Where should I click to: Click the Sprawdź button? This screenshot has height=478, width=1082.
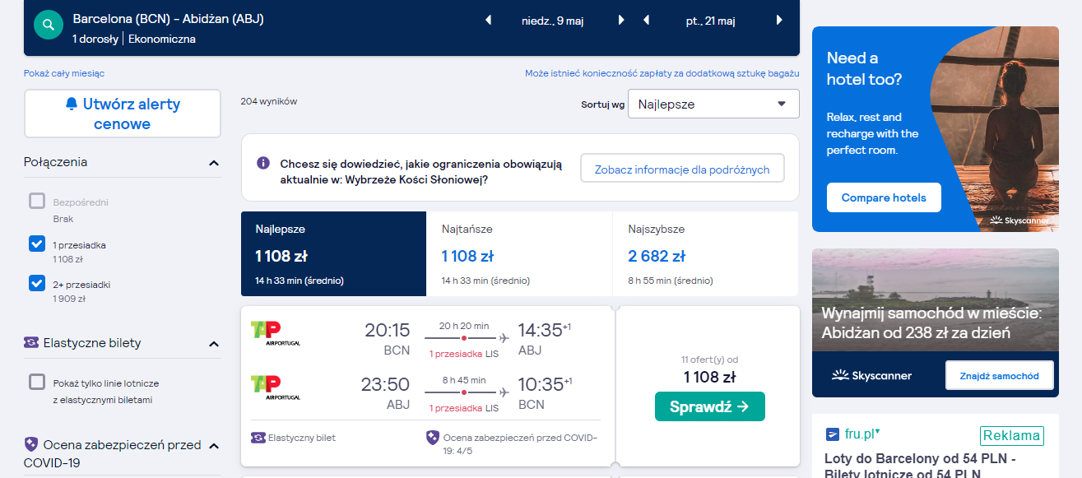(x=710, y=406)
